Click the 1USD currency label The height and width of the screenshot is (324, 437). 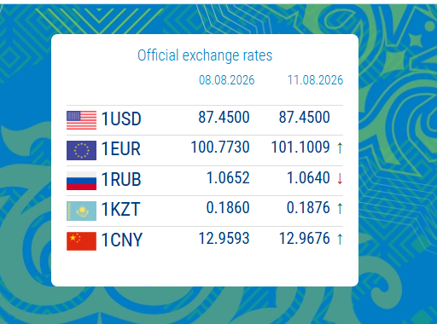[121, 119]
